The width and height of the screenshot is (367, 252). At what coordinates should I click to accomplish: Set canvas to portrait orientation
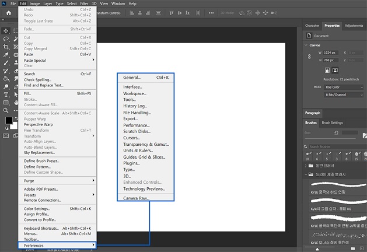[327, 70]
